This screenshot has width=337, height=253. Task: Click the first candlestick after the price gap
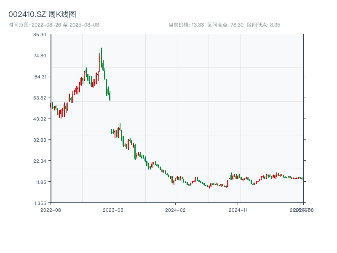click(111, 132)
